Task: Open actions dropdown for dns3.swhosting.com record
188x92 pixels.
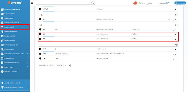Action: point(174,35)
